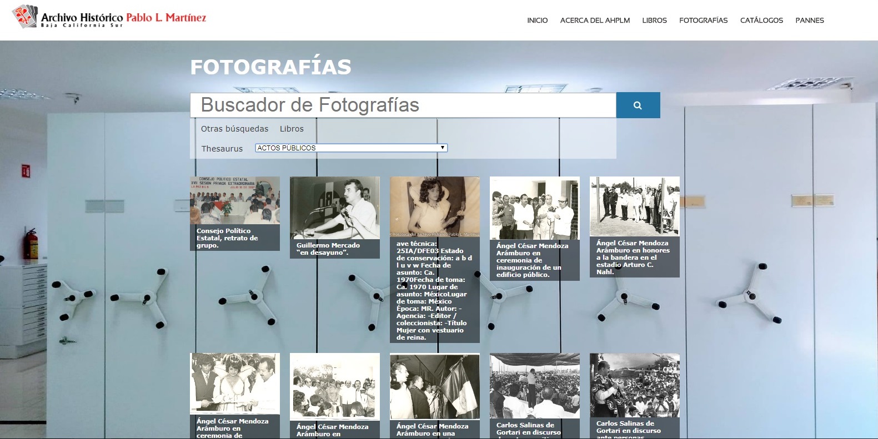Click the caption mentioning 'estadio Arturo C. Nahl.'
The width and height of the screenshot is (878, 439).
point(633,258)
